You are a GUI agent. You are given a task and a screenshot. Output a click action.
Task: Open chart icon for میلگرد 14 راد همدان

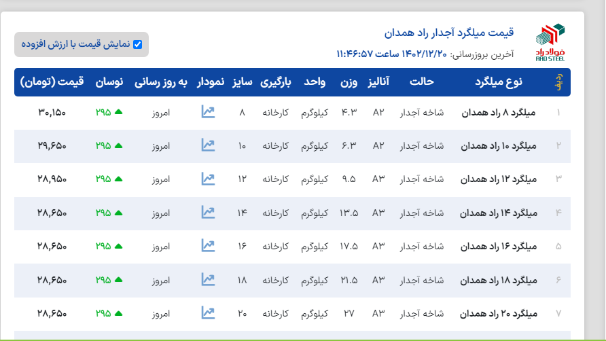point(208,213)
